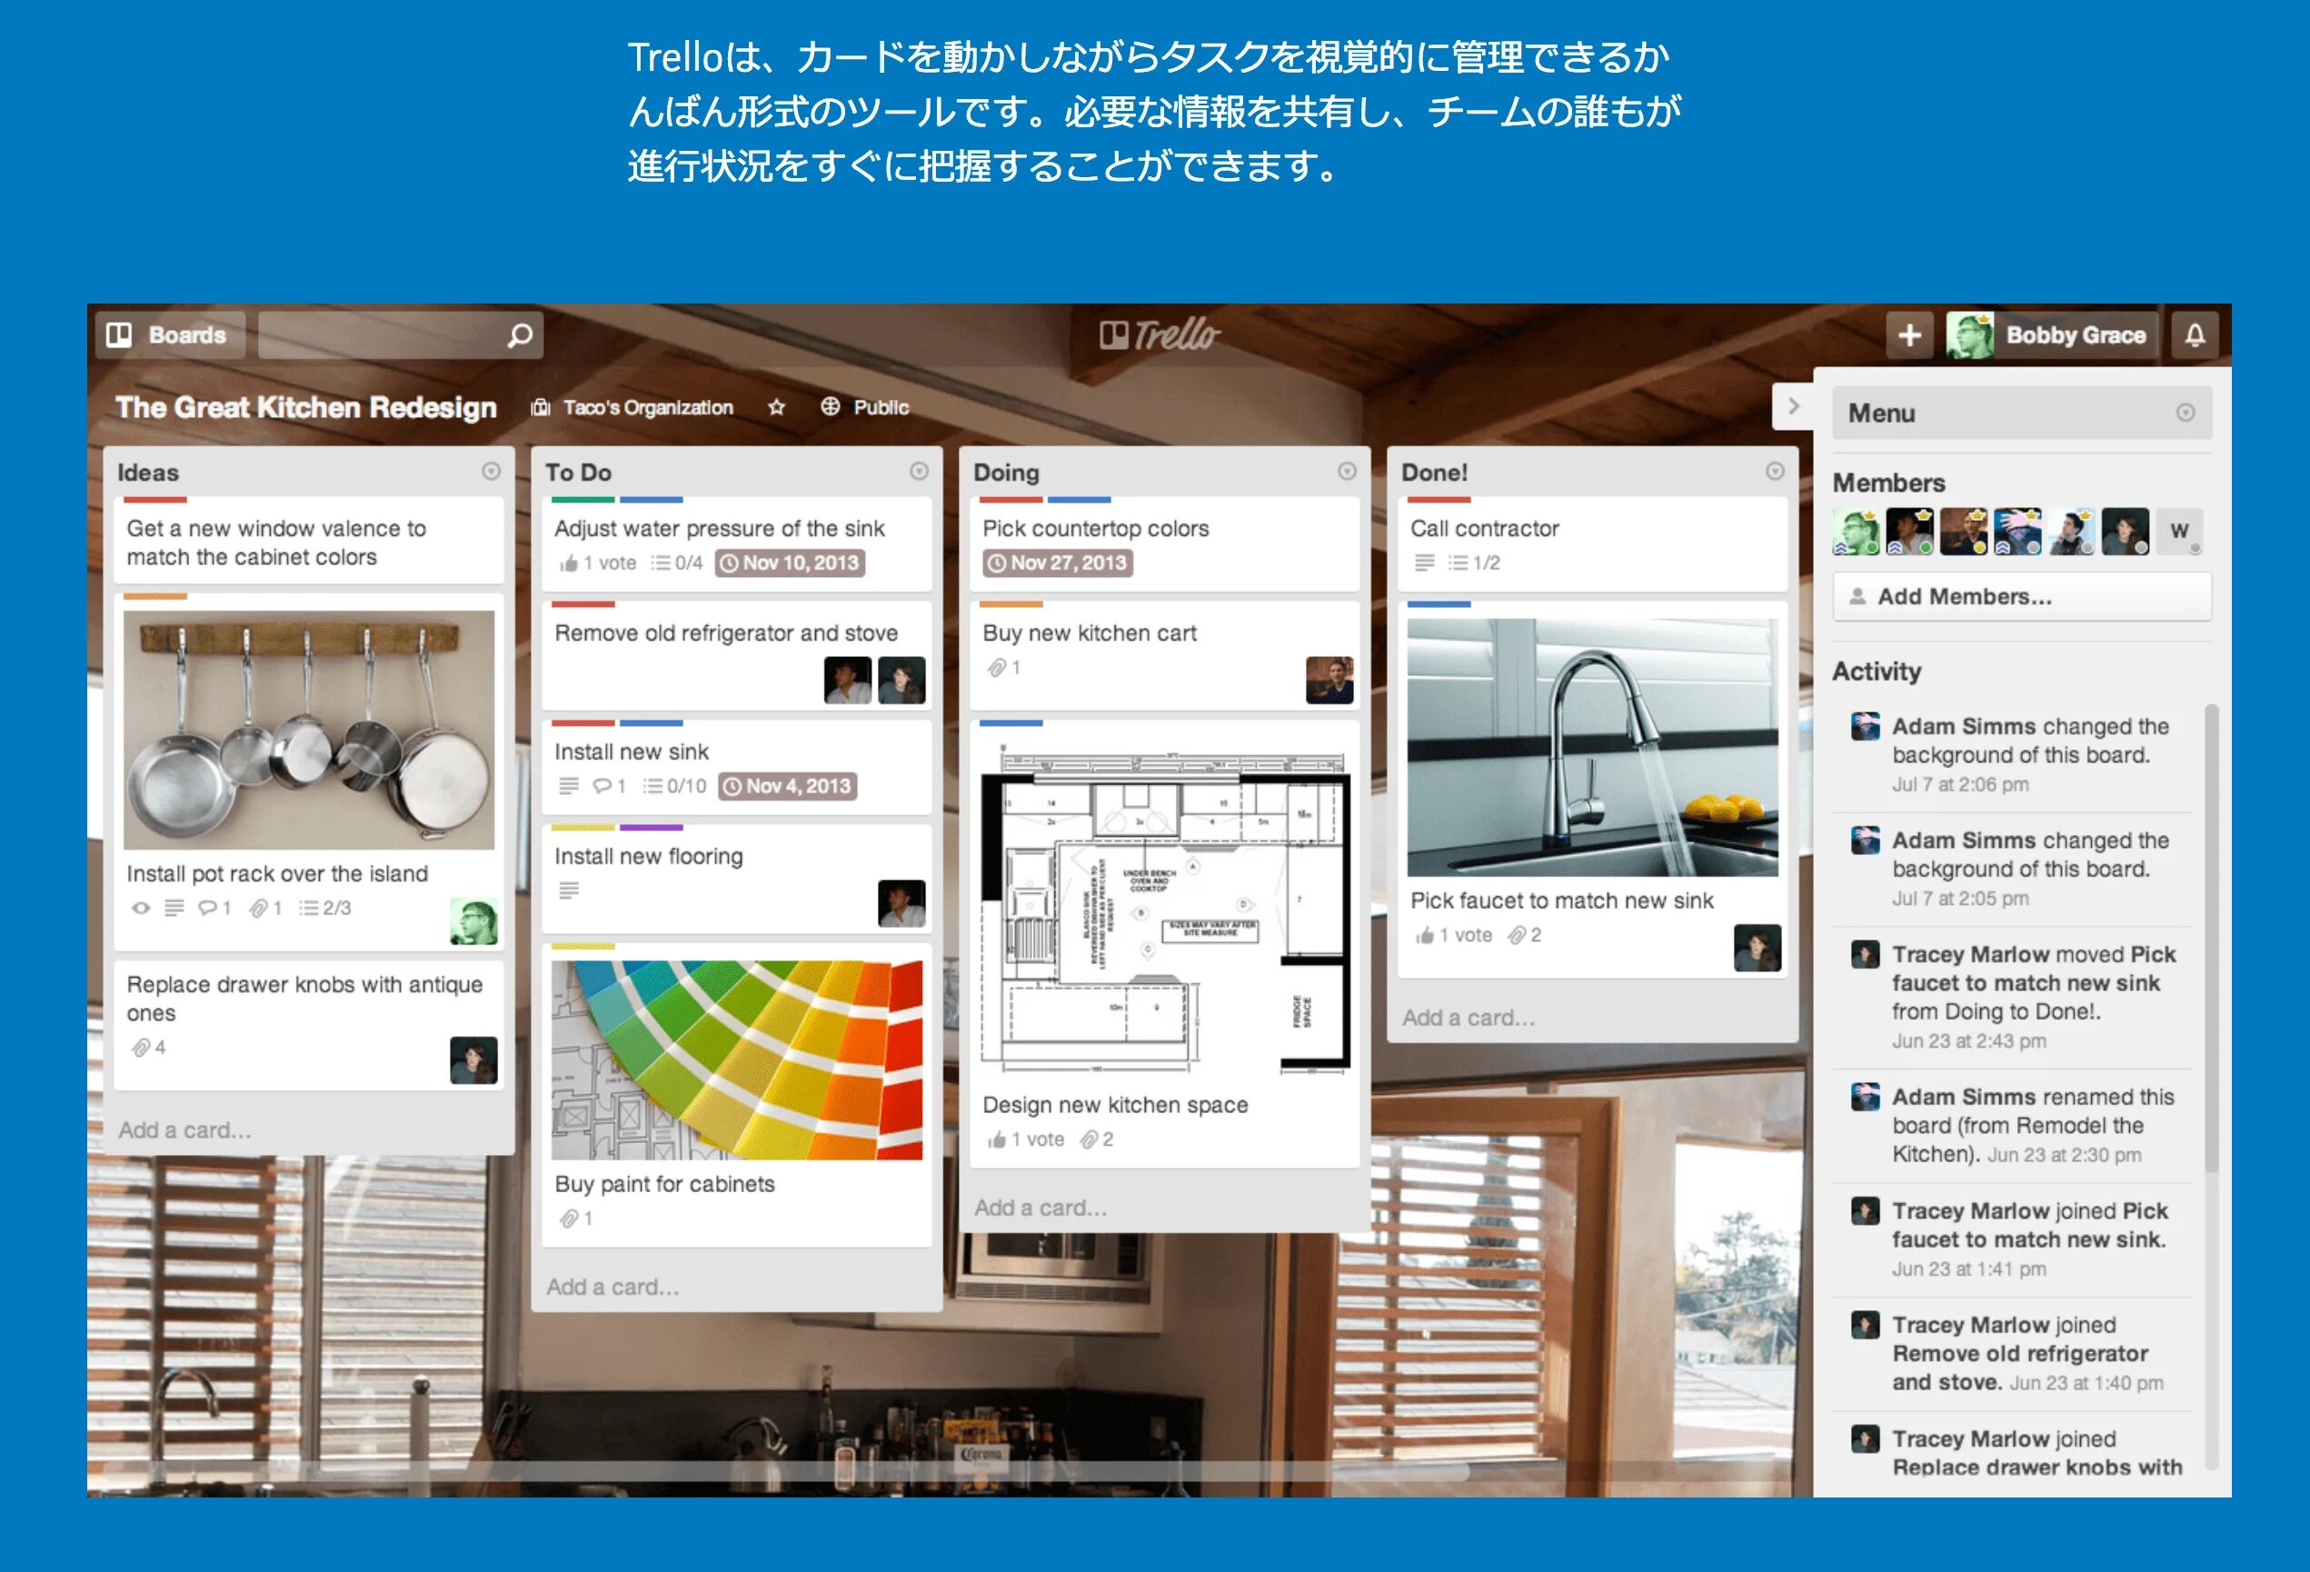Open the color swatch thumbnail on Buy paint card
Screen dimensions: 2310x1572
point(737,1060)
